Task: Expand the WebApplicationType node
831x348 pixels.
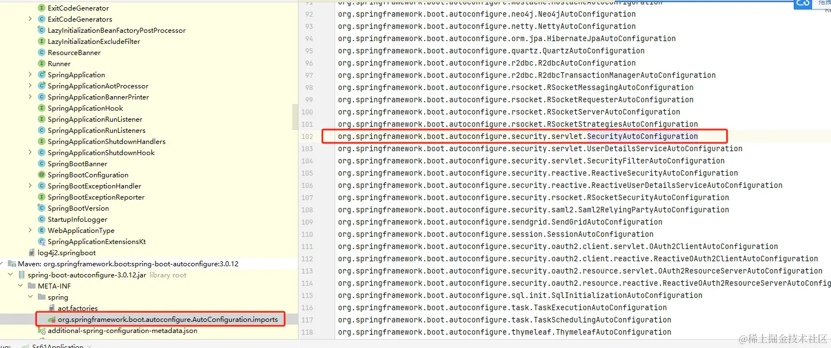Action: pyautogui.click(x=30, y=231)
